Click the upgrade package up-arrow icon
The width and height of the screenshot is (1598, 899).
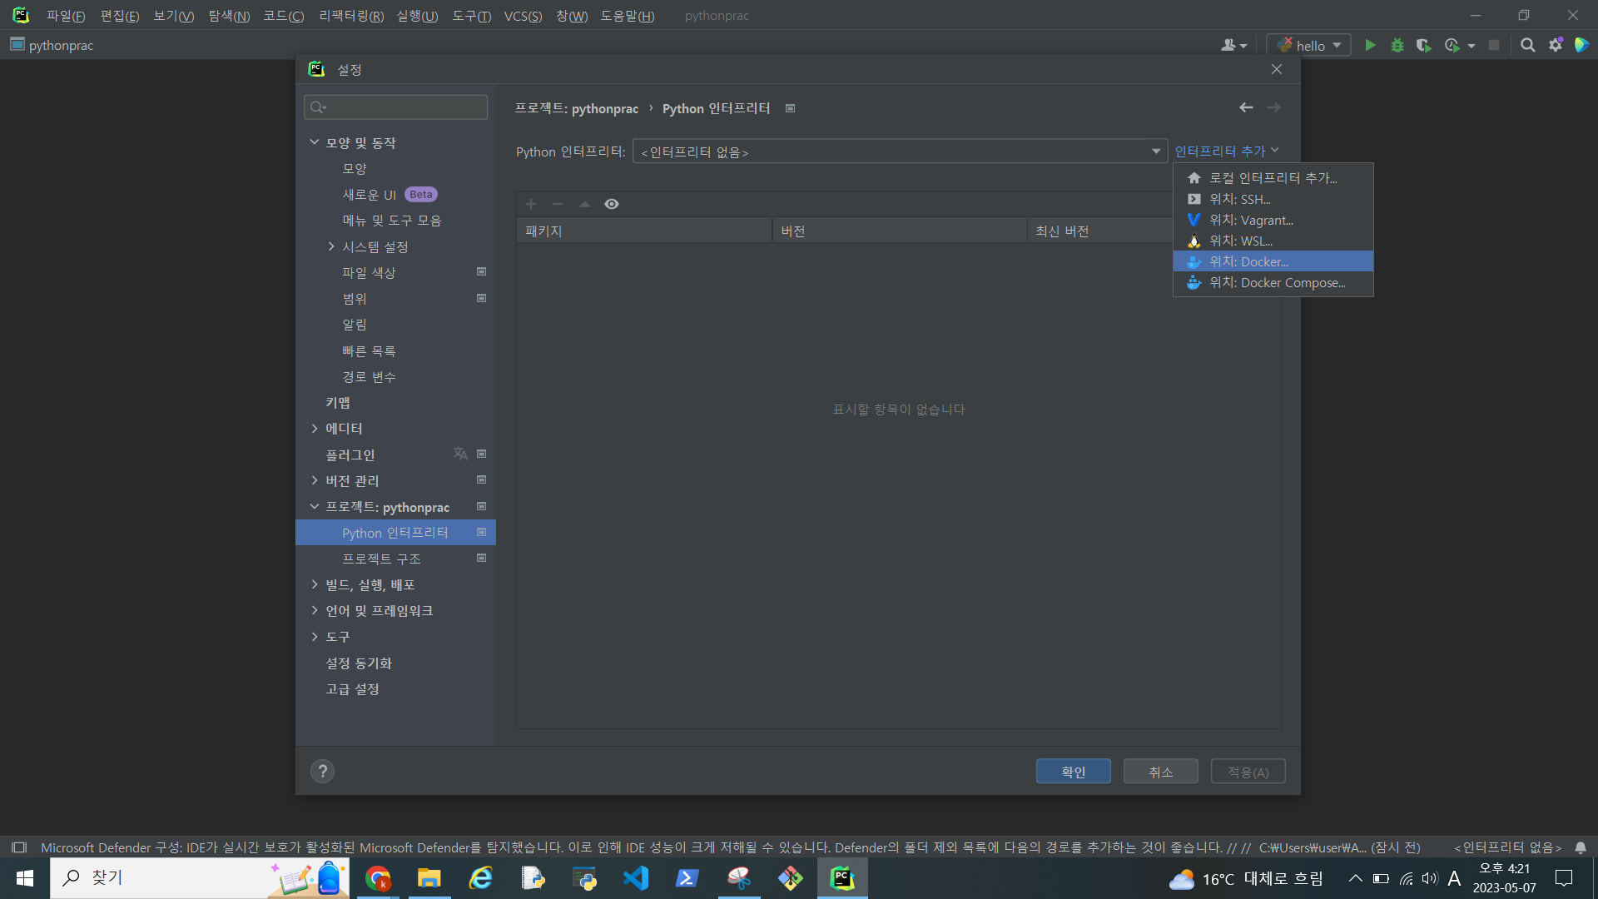[585, 204]
